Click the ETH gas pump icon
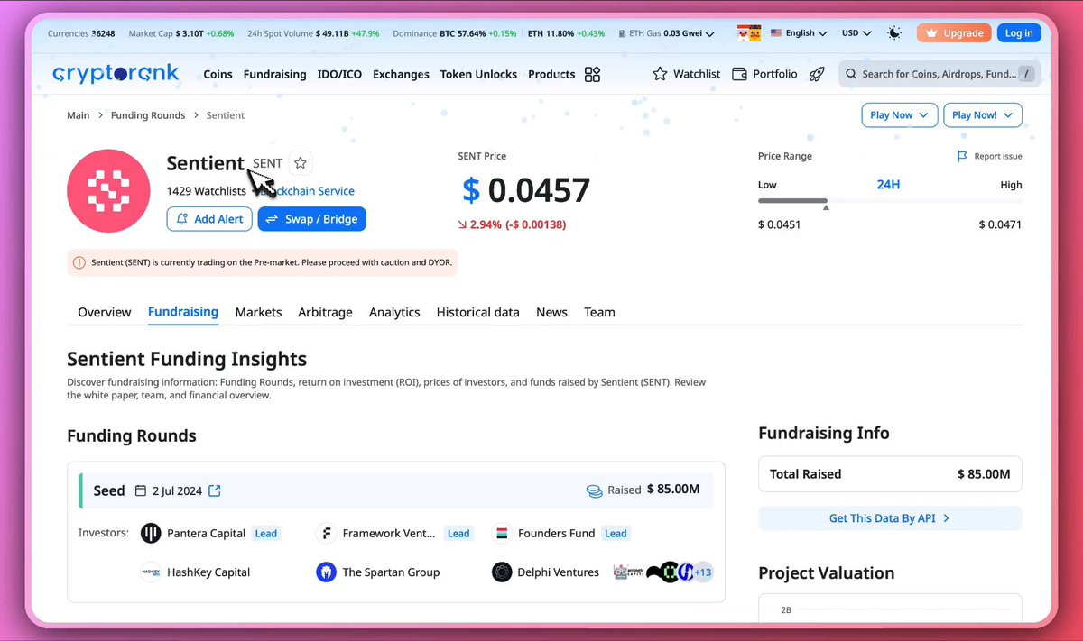Screen dimensions: 1083x641 point(623,33)
